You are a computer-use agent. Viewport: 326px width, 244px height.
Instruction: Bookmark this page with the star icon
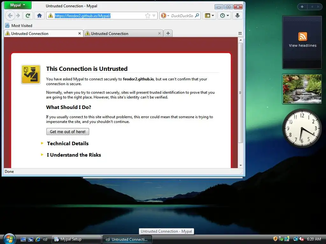point(148,16)
